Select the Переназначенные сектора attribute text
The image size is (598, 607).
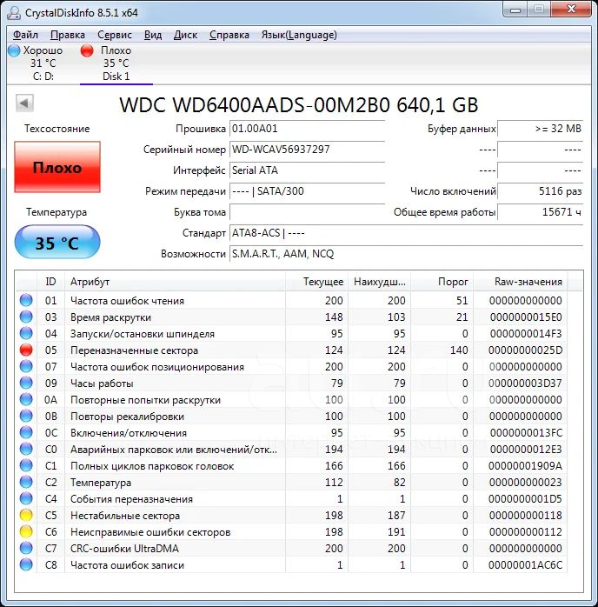(134, 350)
